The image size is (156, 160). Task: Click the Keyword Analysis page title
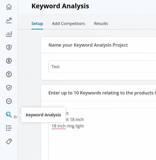pos(60,6)
